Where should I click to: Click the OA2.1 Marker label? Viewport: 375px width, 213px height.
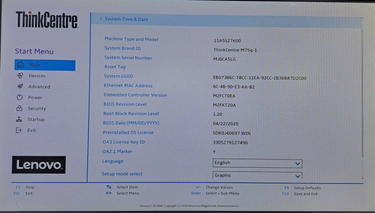click(x=117, y=151)
